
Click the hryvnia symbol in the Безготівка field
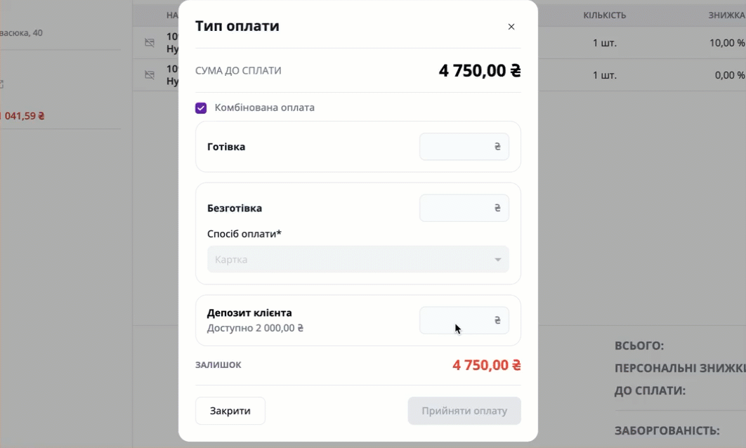pos(497,208)
